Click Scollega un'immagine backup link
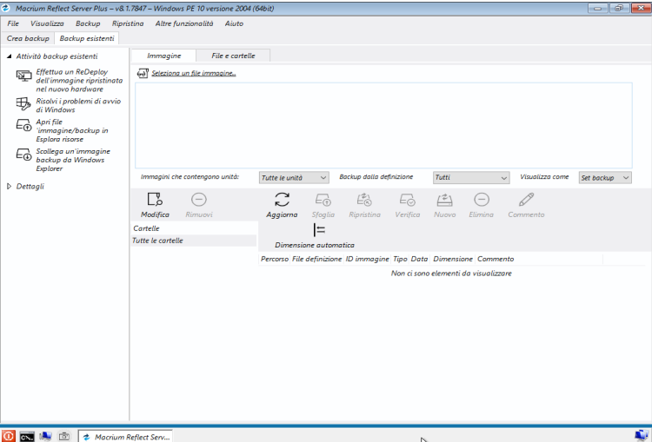 (x=73, y=160)
